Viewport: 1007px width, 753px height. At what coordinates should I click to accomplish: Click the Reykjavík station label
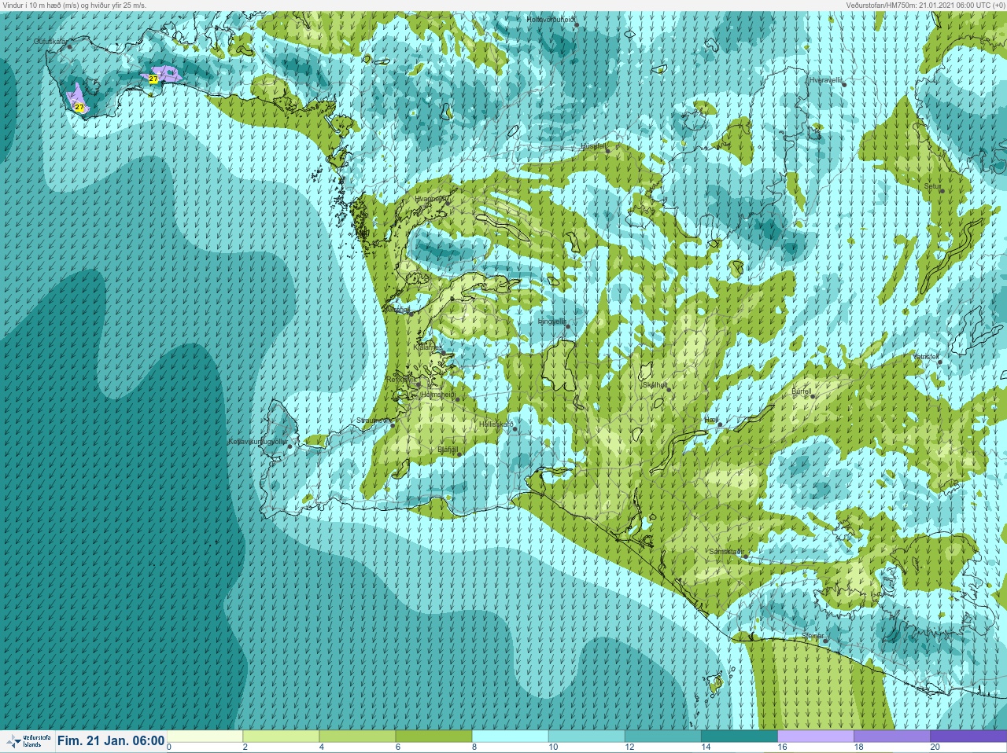(401, 380)
